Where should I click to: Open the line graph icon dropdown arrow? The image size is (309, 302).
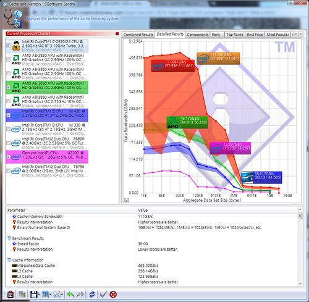coord(62,295)
